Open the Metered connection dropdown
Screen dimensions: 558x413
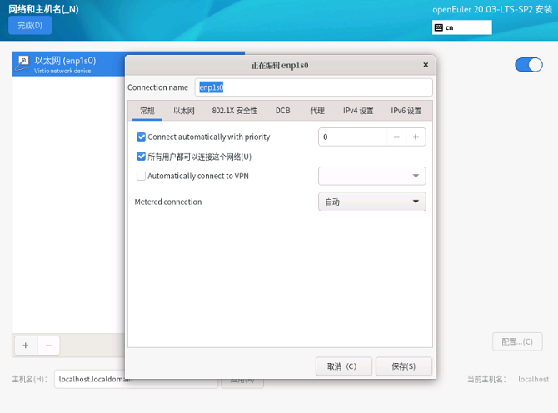[x=371, y=202]
